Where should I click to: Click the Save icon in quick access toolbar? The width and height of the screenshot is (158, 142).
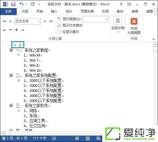pyautogui.click(x=13, y=4)
